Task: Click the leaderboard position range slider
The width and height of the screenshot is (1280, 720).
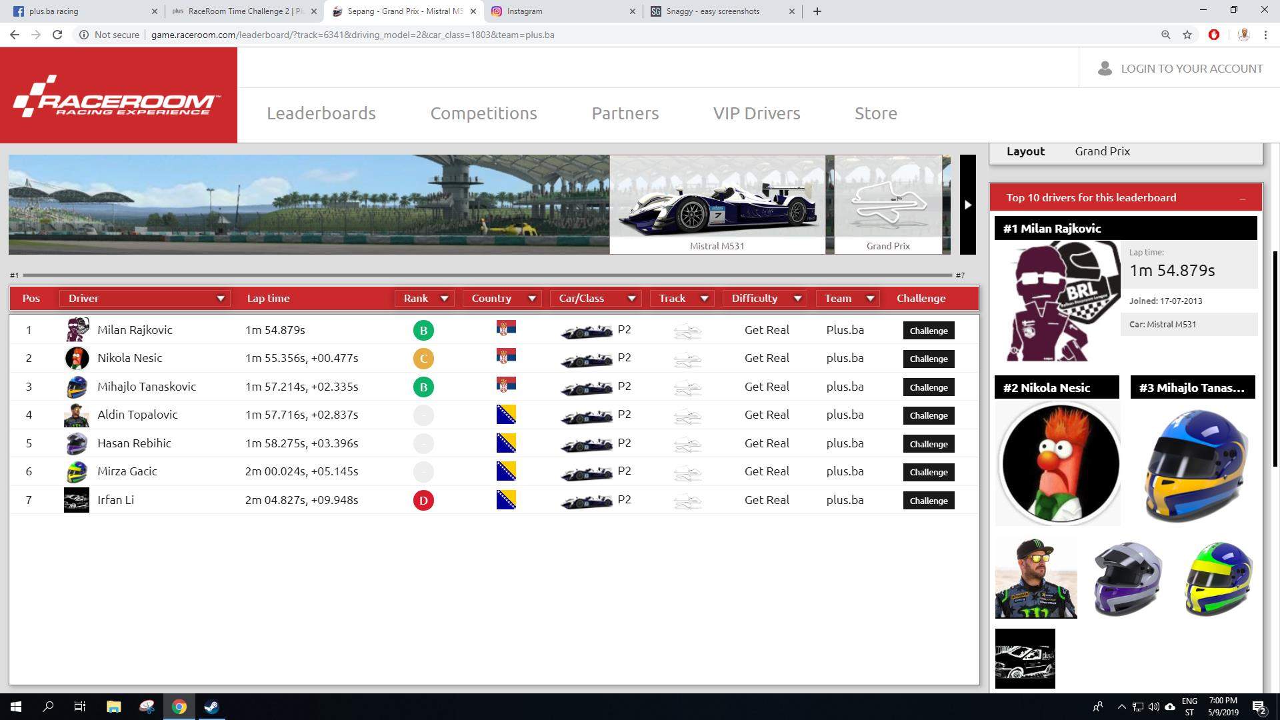Action: pos(487,275)
